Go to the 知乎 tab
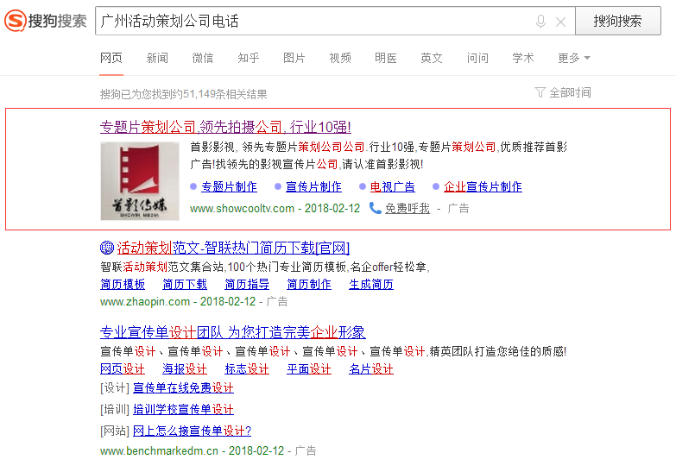This screenshot has width=676, height=472. tap(249, 58)
